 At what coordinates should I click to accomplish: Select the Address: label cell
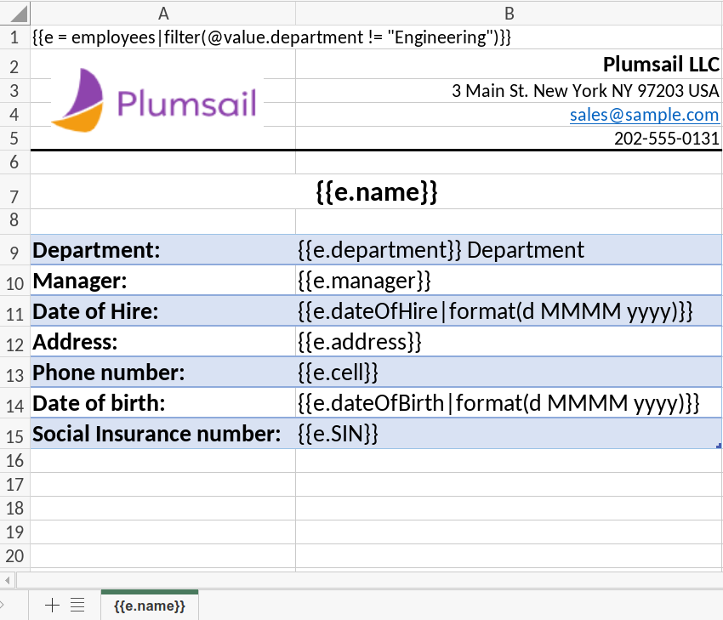click(x=162, y=342)
